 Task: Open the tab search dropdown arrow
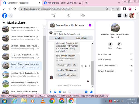tap(119, 3)
